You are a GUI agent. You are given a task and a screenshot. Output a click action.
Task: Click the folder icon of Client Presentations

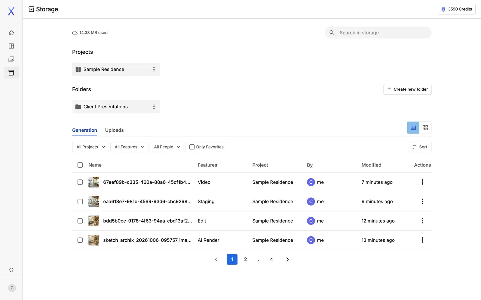pyautogui.click(x=78, y=107)
